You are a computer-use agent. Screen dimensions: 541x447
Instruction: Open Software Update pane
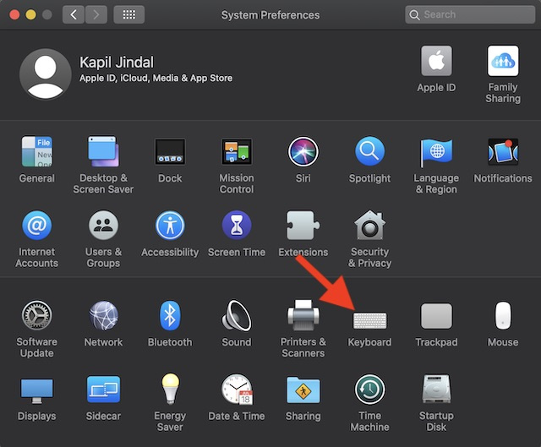[37, 317]
